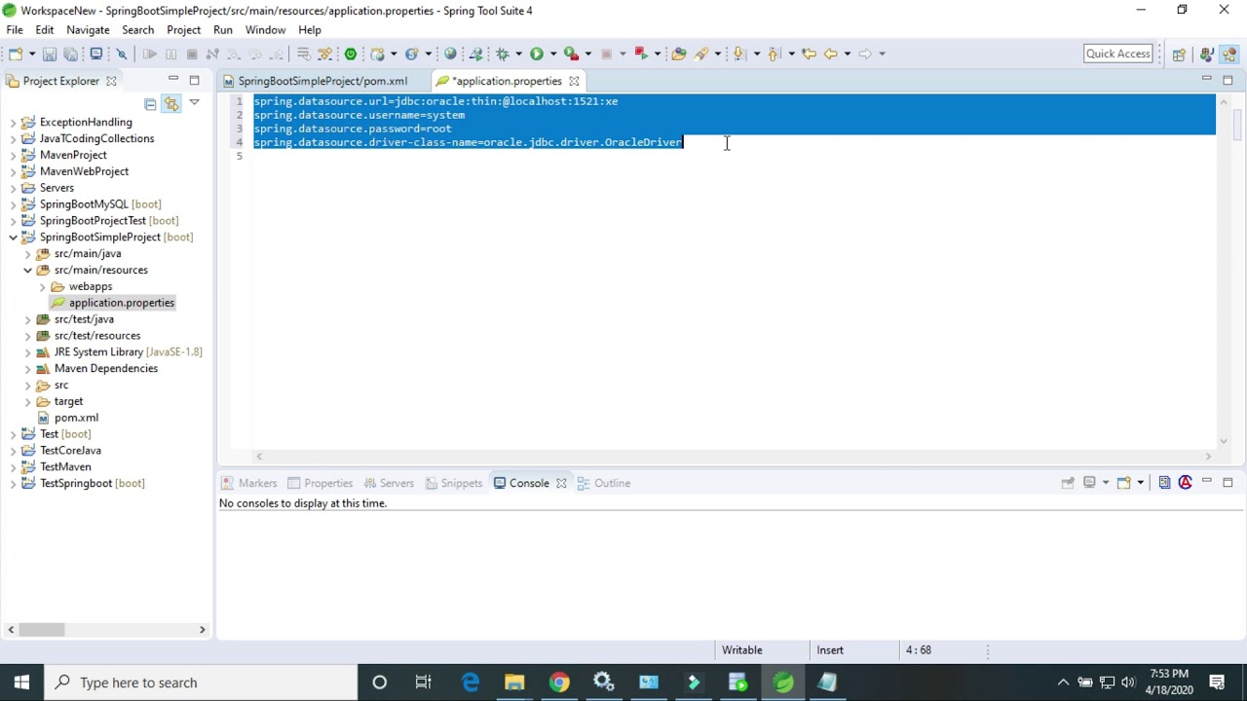Switch to the Outline tab
The height and width of the screenshot is (701, 1247).
pos(604,483)
